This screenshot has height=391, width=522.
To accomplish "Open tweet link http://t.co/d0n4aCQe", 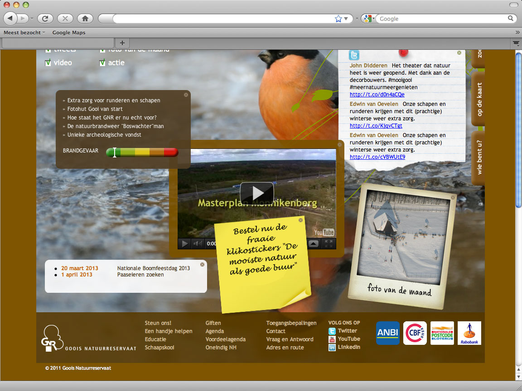I will click(377, 95).
